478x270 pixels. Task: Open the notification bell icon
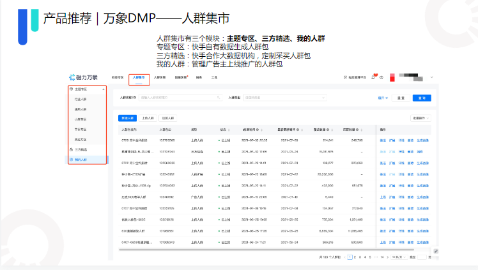click(x=373, y=77)
